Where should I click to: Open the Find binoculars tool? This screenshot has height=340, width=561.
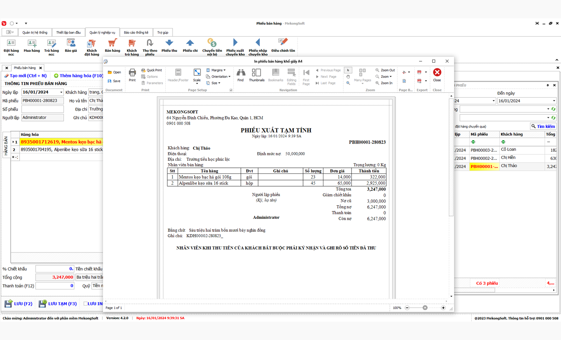[241, 75]
